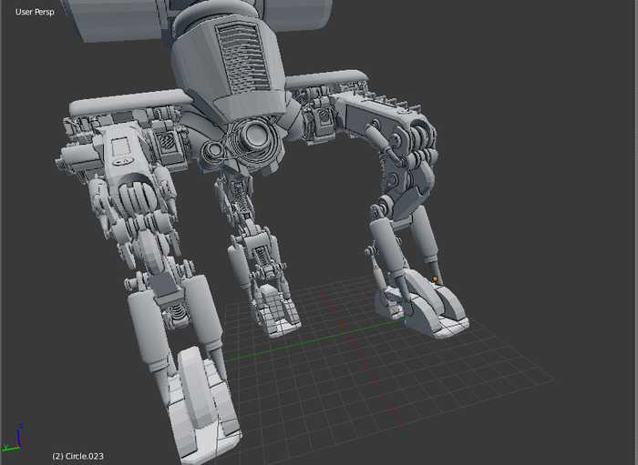The image size is (638, 465).
Task: Click the User Persp view label
Action: (35, 12)
